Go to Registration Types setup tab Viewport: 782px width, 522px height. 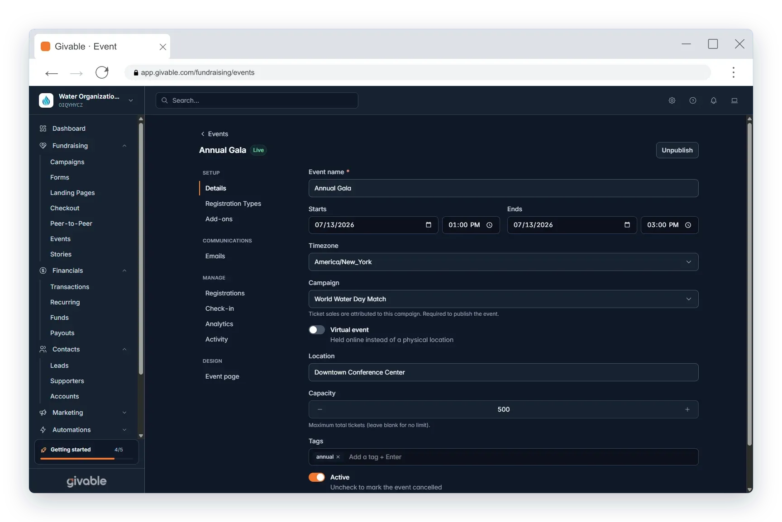233,204
